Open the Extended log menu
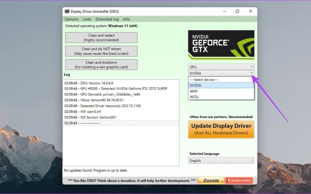The height and width of the screenshot is (194, 311). tap(107, 19)
